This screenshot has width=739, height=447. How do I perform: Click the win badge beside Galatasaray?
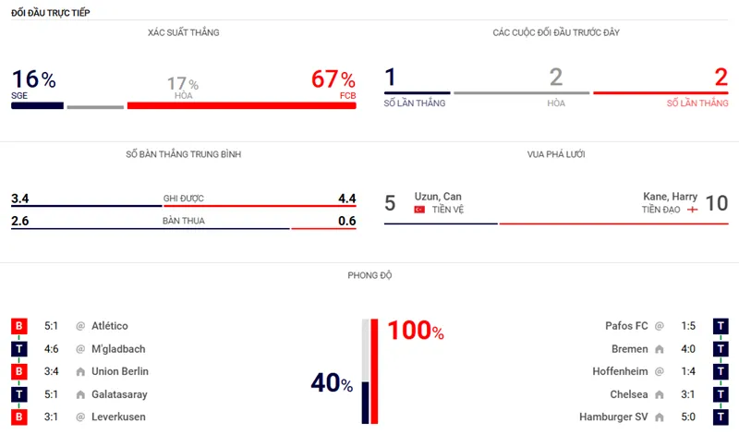18,394
